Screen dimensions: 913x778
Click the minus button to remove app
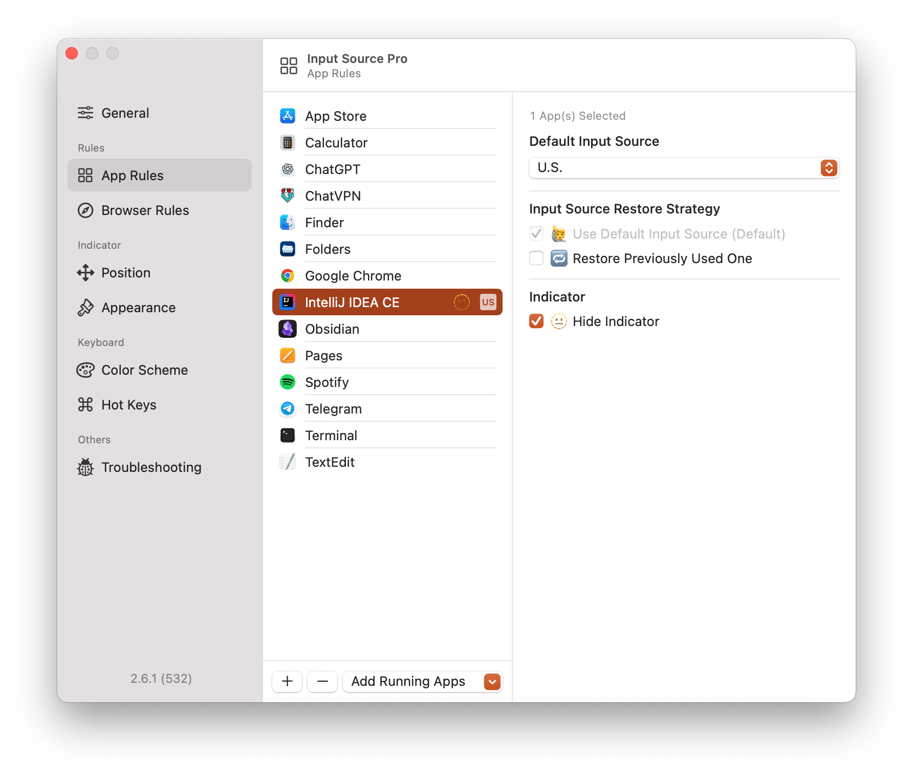click(x=322, y=682)
